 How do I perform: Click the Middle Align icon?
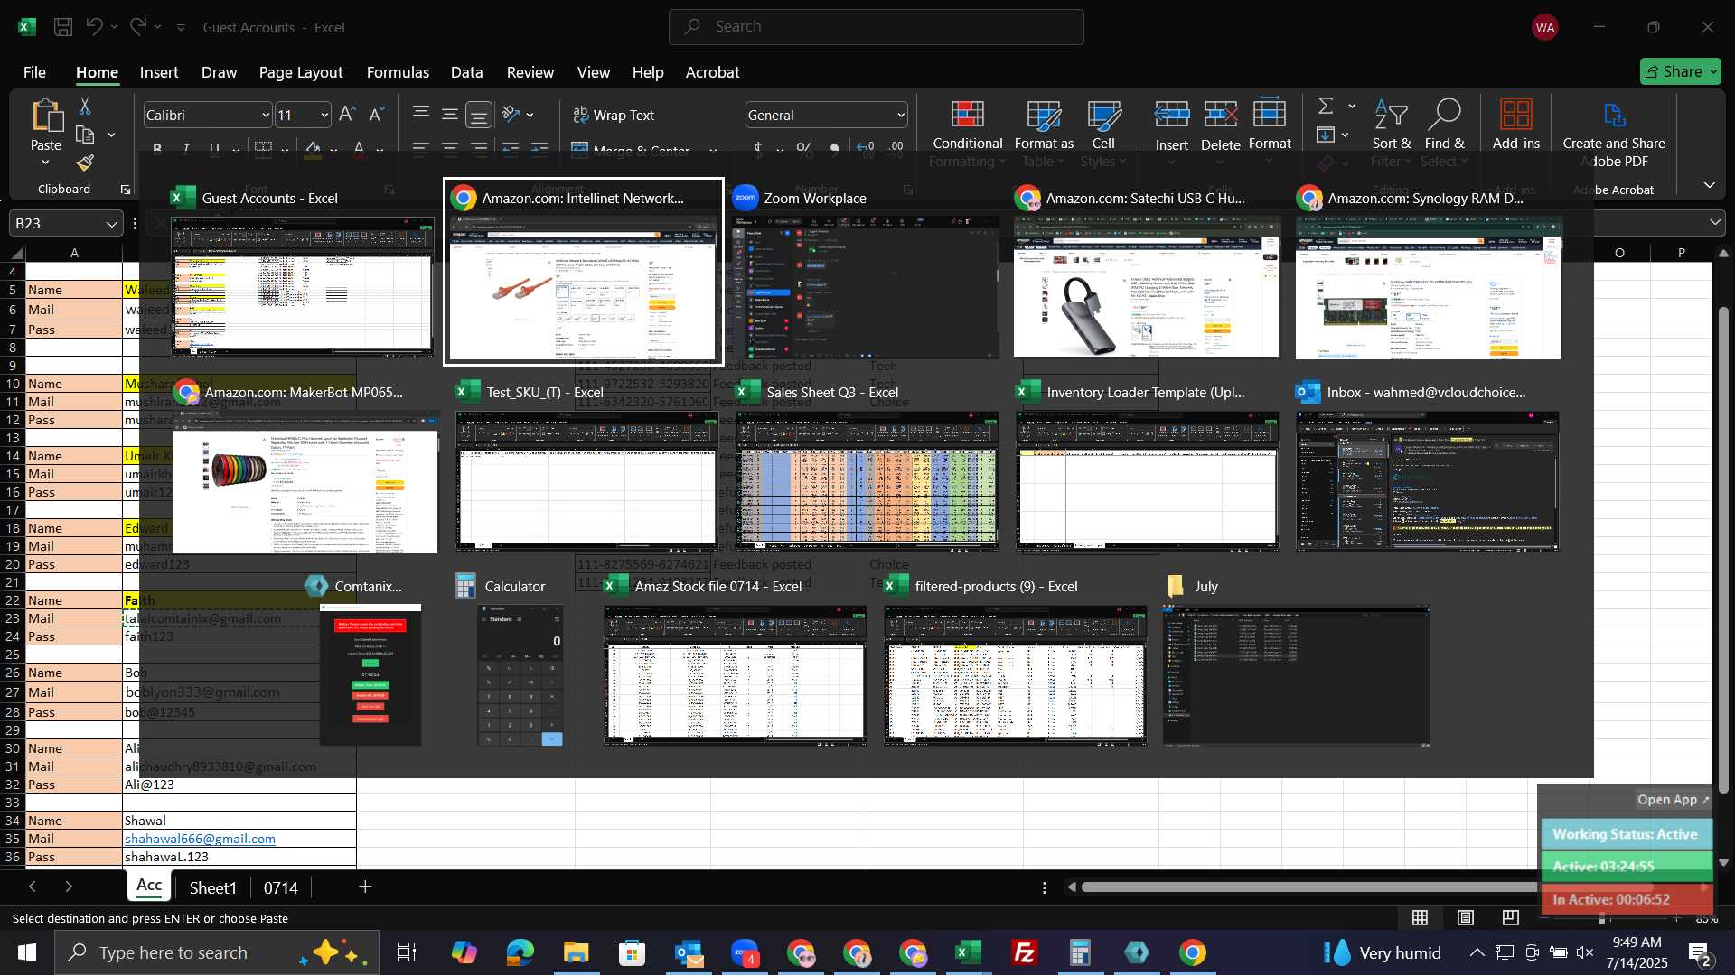[450, 114]
